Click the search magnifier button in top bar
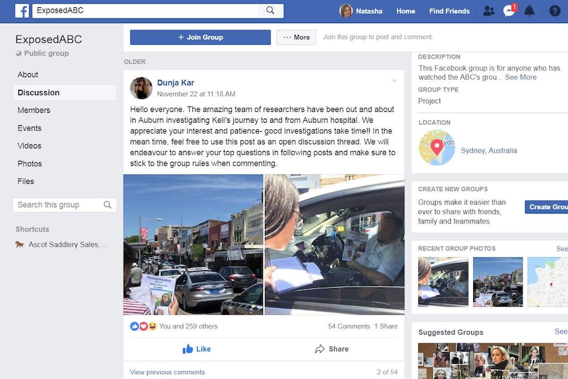568x379 pixels. click(x=271, y=11)
